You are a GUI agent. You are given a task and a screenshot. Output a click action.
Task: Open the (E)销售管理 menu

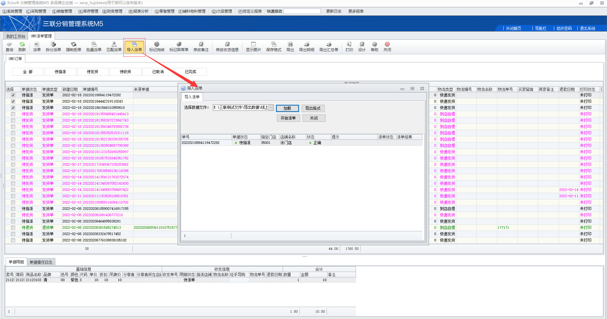click(62, 11)
